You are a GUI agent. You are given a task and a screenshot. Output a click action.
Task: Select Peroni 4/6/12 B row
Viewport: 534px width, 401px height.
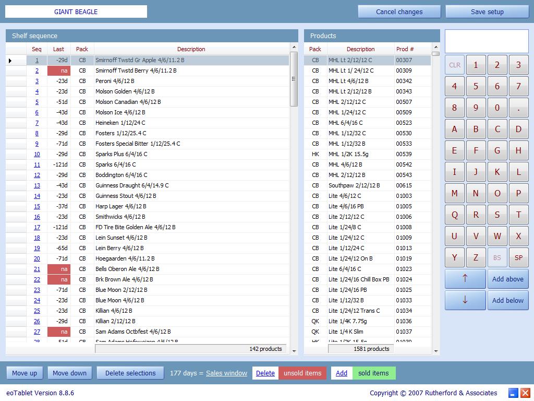click(x=148, y=81)
